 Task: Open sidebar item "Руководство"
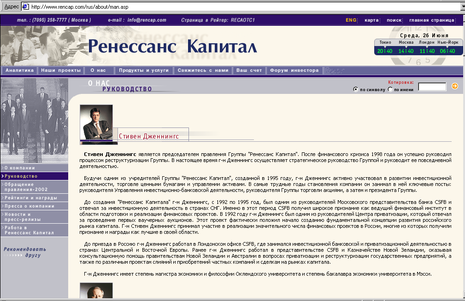35,176
